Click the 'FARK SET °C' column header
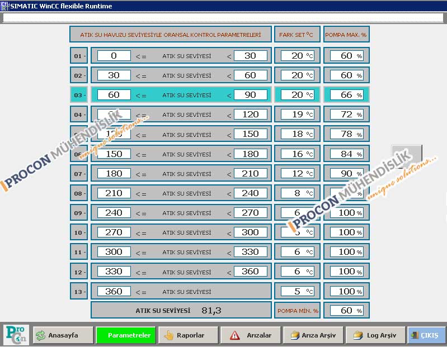447x347 pixels. click(297, 35)
